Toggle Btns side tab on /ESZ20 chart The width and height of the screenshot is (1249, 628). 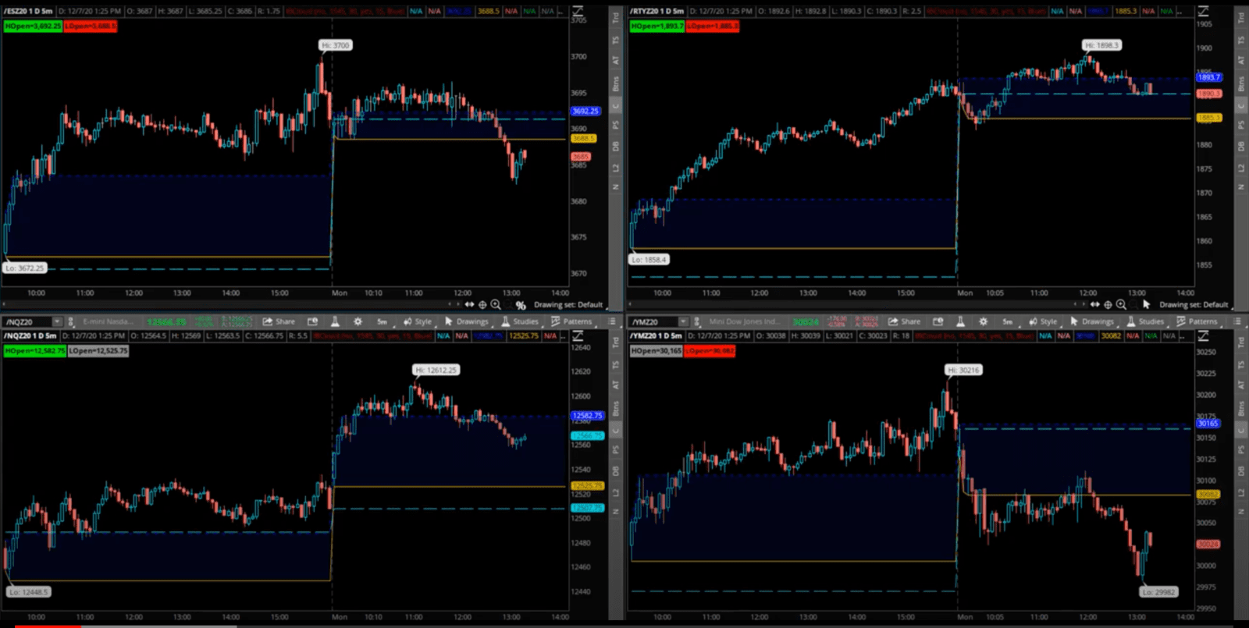(616, 83)
